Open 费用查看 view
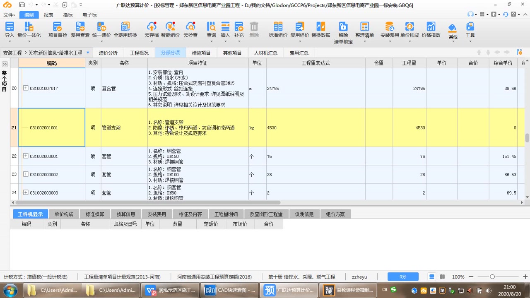The height and width of the screenshot is (298, 530). point(80,30)
